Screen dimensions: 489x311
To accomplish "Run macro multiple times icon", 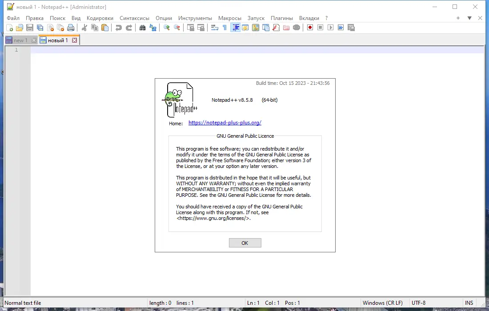I will pos(341,28).
